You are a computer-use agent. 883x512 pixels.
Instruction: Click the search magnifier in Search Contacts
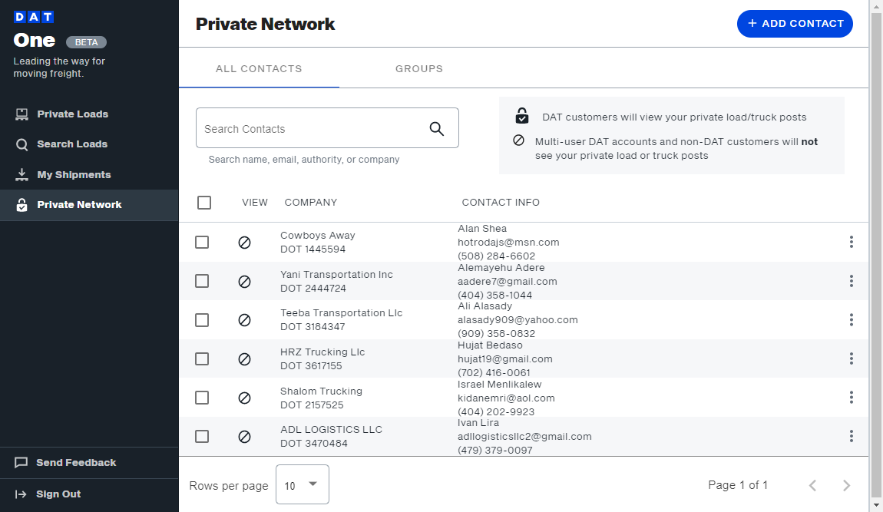(x=436, y=127)
